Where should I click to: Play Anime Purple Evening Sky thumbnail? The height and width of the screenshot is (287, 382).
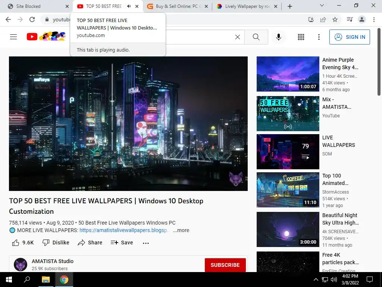[288, 74]
